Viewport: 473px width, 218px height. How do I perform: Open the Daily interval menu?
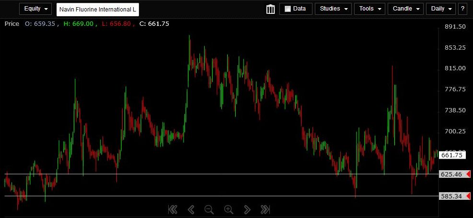point(440,9)
